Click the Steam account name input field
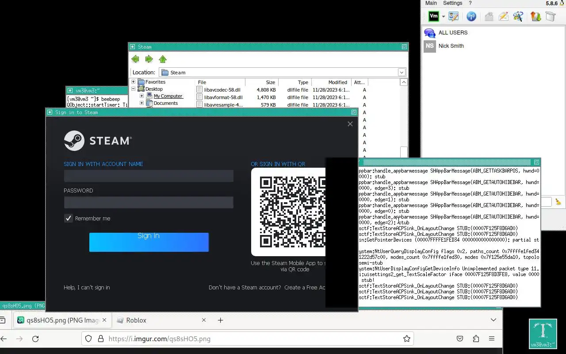This screenshot has height=354, width=566. [149, 176]
